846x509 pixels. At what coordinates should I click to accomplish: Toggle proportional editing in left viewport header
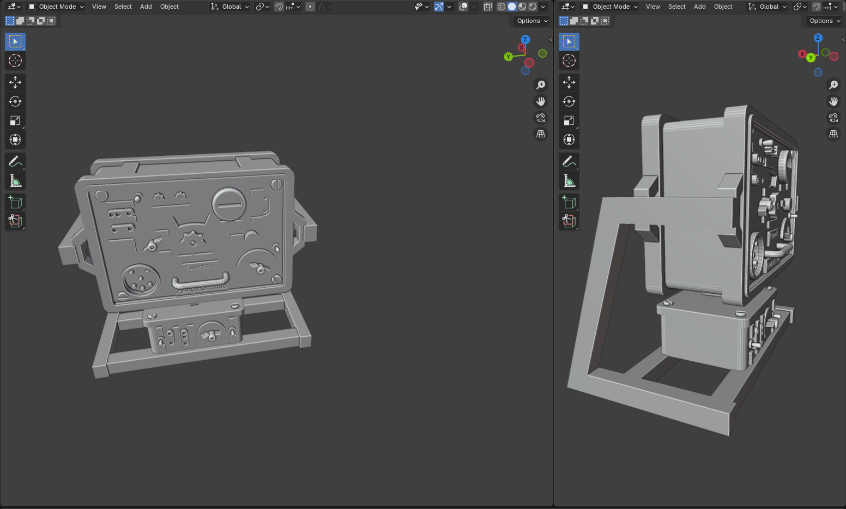coord(310,7)
